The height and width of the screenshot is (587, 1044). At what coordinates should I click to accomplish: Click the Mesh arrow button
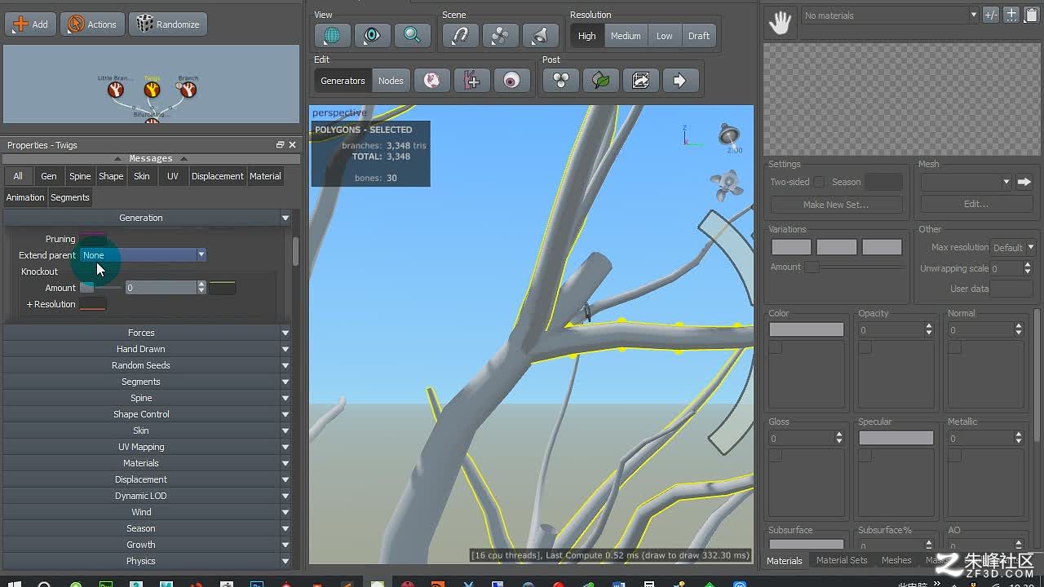[1024, 182]
